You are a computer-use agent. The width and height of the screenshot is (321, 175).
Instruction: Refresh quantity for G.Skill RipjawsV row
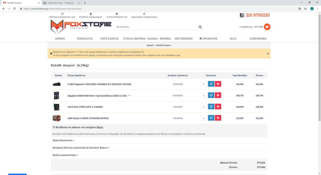click(x=211, y=84)
